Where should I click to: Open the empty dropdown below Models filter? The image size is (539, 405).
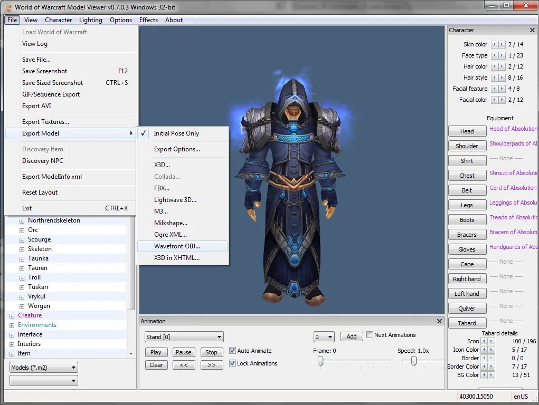pos(44,381)
